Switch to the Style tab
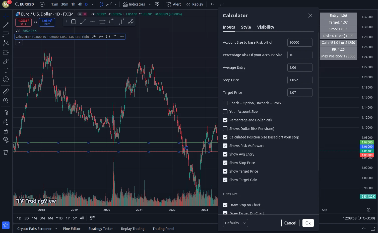The height and width of the screenshot is (233, 378). click(x=246, y=27)
